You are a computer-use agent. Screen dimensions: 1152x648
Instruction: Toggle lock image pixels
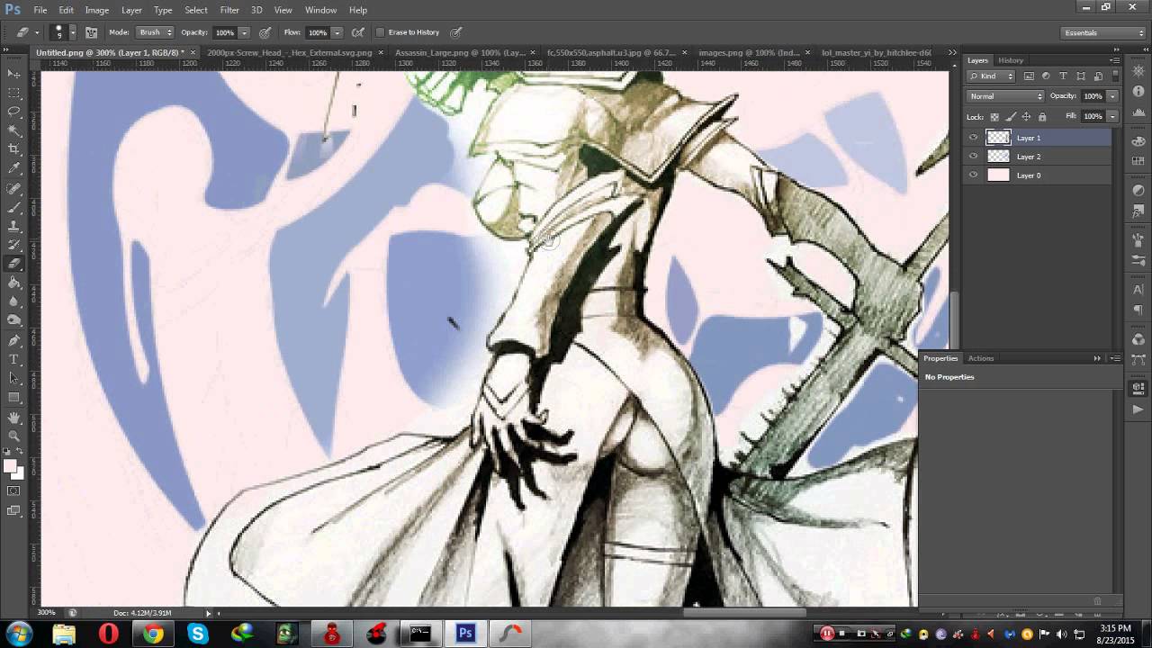point(1011,117)
